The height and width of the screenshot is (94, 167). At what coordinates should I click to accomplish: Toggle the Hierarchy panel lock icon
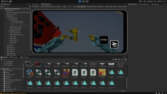tap(28, 4)
